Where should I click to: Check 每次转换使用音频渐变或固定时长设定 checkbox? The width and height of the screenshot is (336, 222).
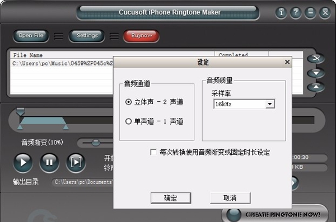coord(153,152)
